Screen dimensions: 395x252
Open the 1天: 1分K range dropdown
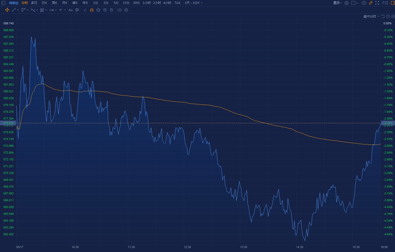(x=194, y=3)
